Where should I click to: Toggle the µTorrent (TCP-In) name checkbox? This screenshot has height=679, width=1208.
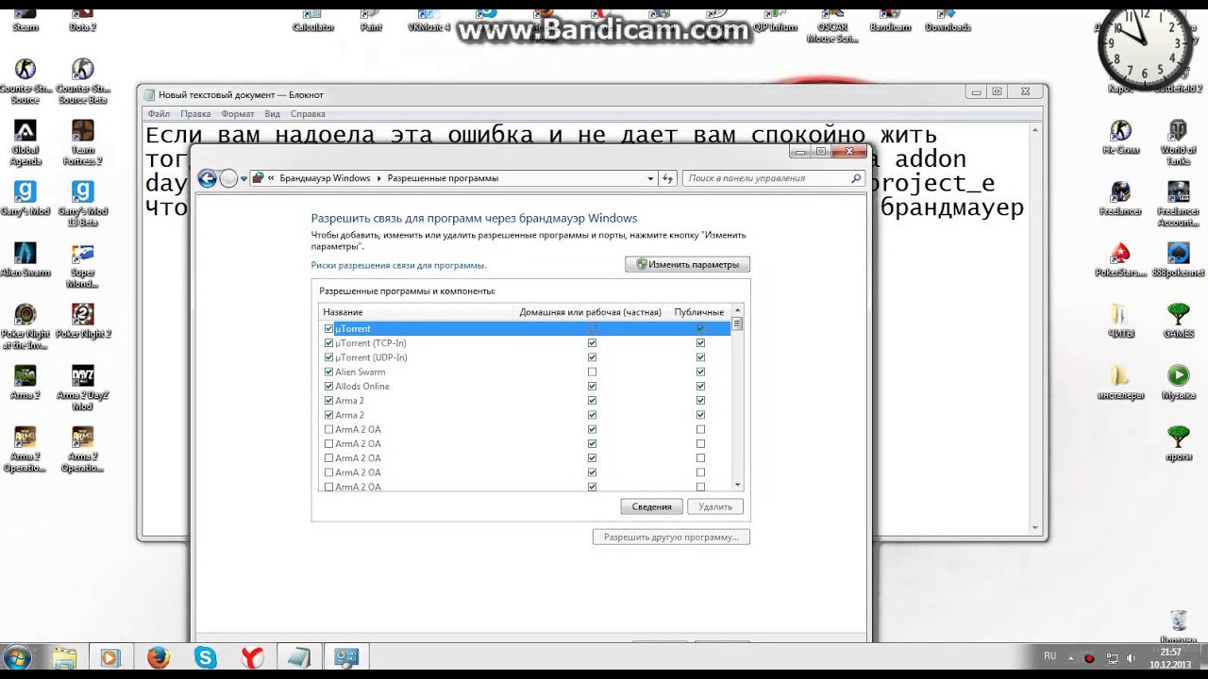pos(328,343)
